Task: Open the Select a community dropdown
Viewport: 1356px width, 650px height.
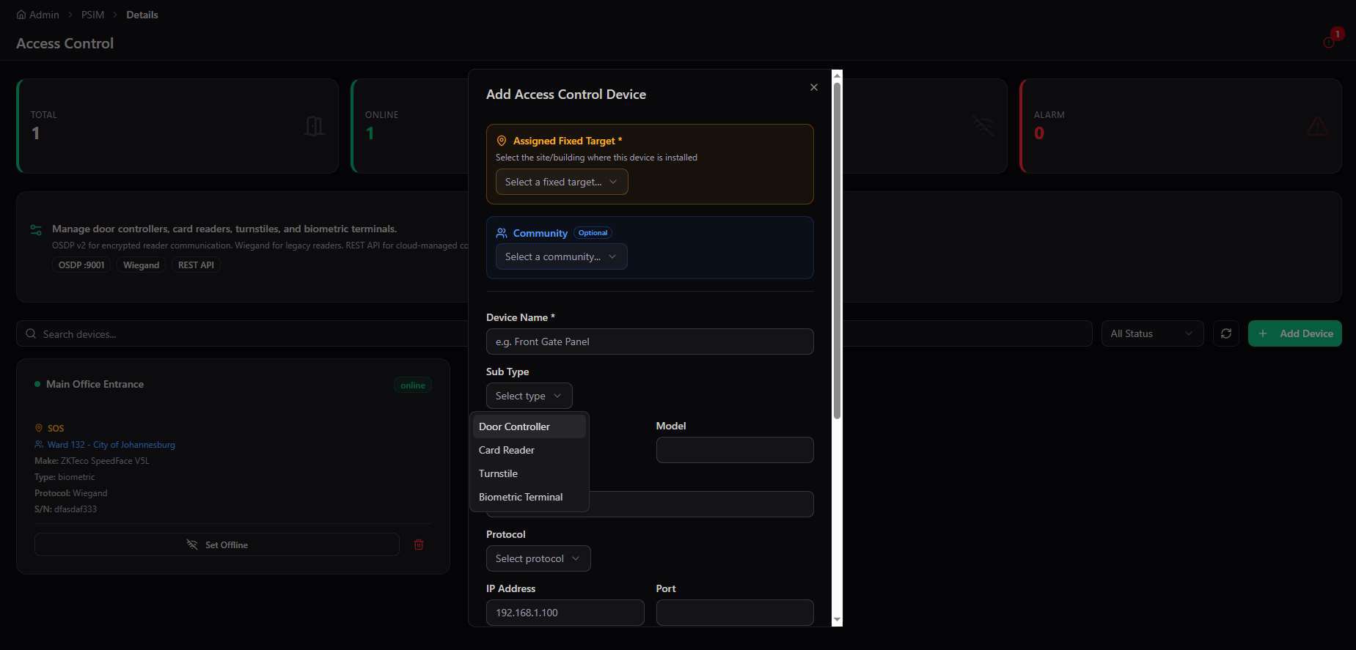Action: [562, 256]
